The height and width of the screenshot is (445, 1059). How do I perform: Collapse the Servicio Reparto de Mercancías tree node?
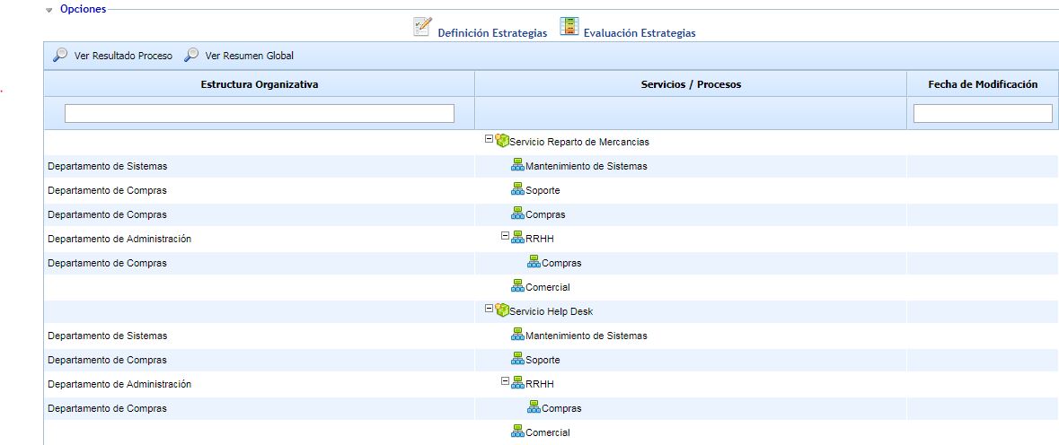[489, 139]
